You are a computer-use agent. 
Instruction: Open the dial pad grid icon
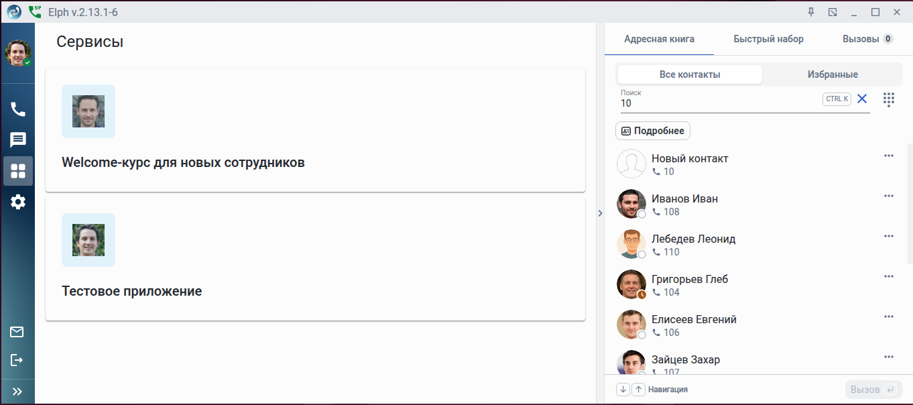click(x=889, y=99)
